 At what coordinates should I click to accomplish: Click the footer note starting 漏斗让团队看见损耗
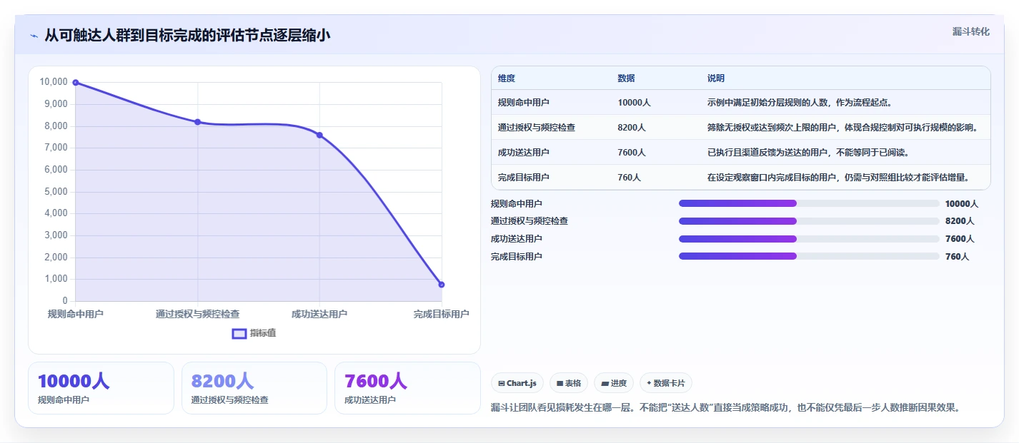click(725, 407)
